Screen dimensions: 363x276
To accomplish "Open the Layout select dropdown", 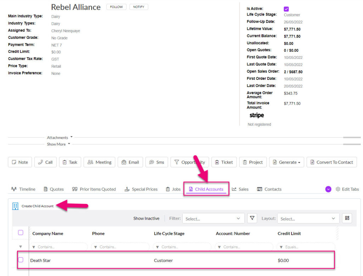I will (x=308, y=218).
